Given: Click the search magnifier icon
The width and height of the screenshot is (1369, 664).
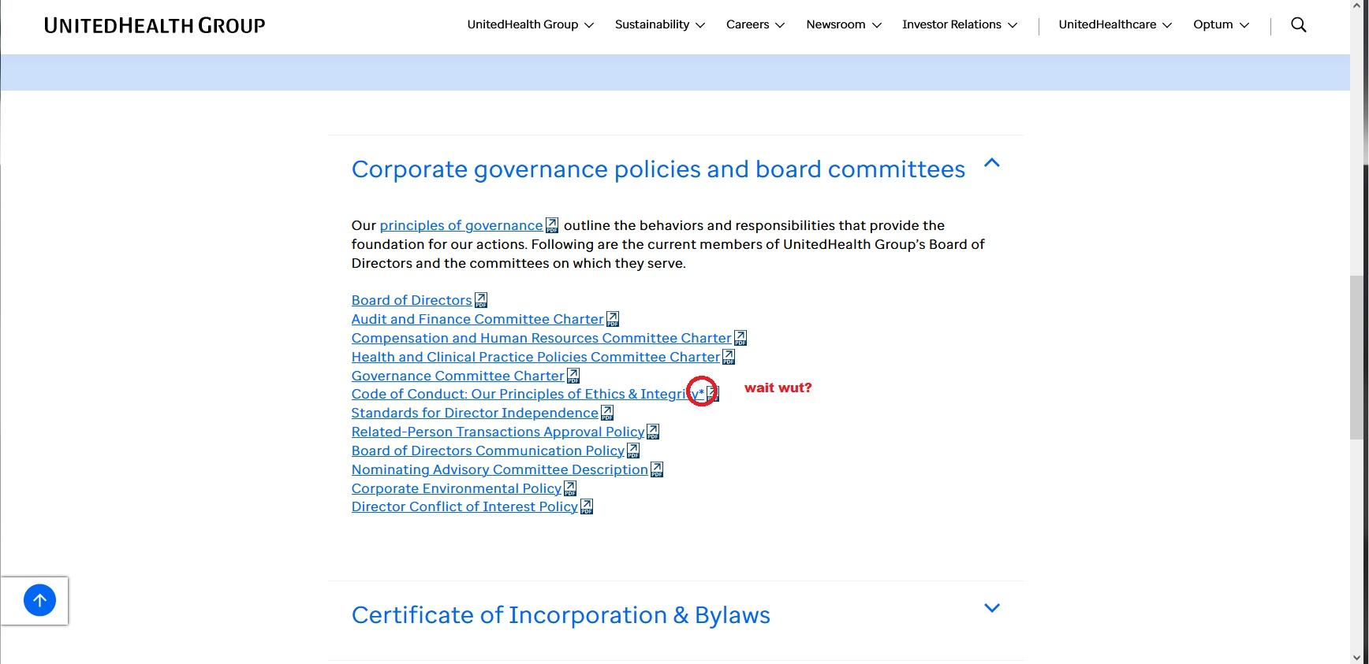Looking at the screenshot, I should (x=1298, y=25).
